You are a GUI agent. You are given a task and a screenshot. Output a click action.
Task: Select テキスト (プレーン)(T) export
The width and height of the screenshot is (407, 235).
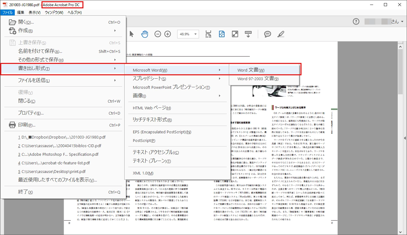click(178, 161)
